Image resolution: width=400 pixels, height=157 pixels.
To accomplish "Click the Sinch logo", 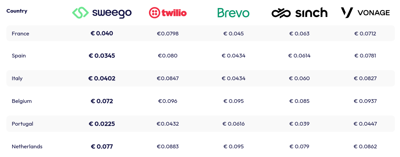I will click(299, 13).
